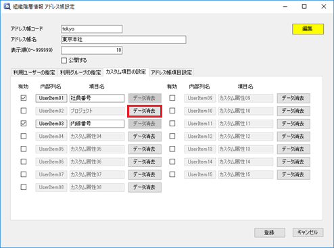Image resolution: width=334 pixels, height=248 pixels.
Task: Click the 内線番号 item name field
Action: coord(97,124)
